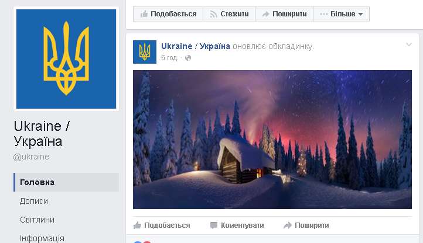
Task: Click the small trident avatar in post header
Action: 145,52
